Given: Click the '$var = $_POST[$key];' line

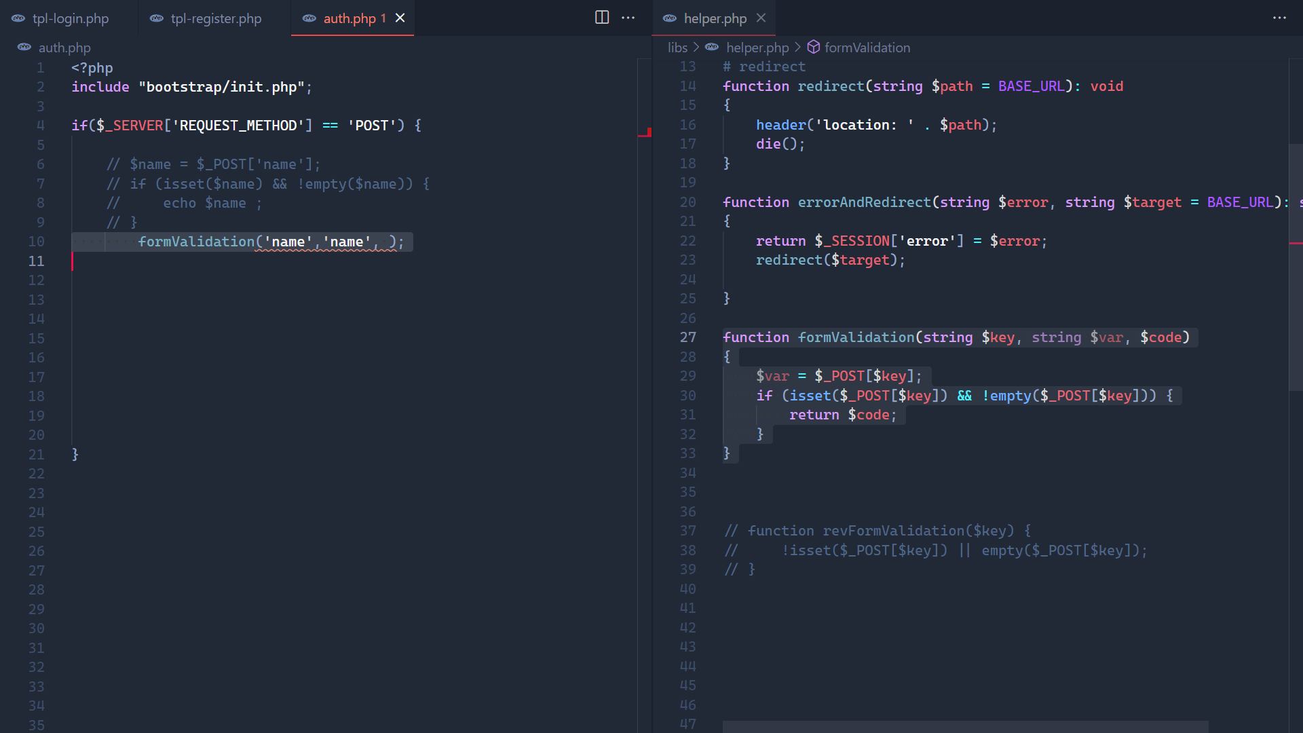Looking at the screenshot, I should coord(839,376).
